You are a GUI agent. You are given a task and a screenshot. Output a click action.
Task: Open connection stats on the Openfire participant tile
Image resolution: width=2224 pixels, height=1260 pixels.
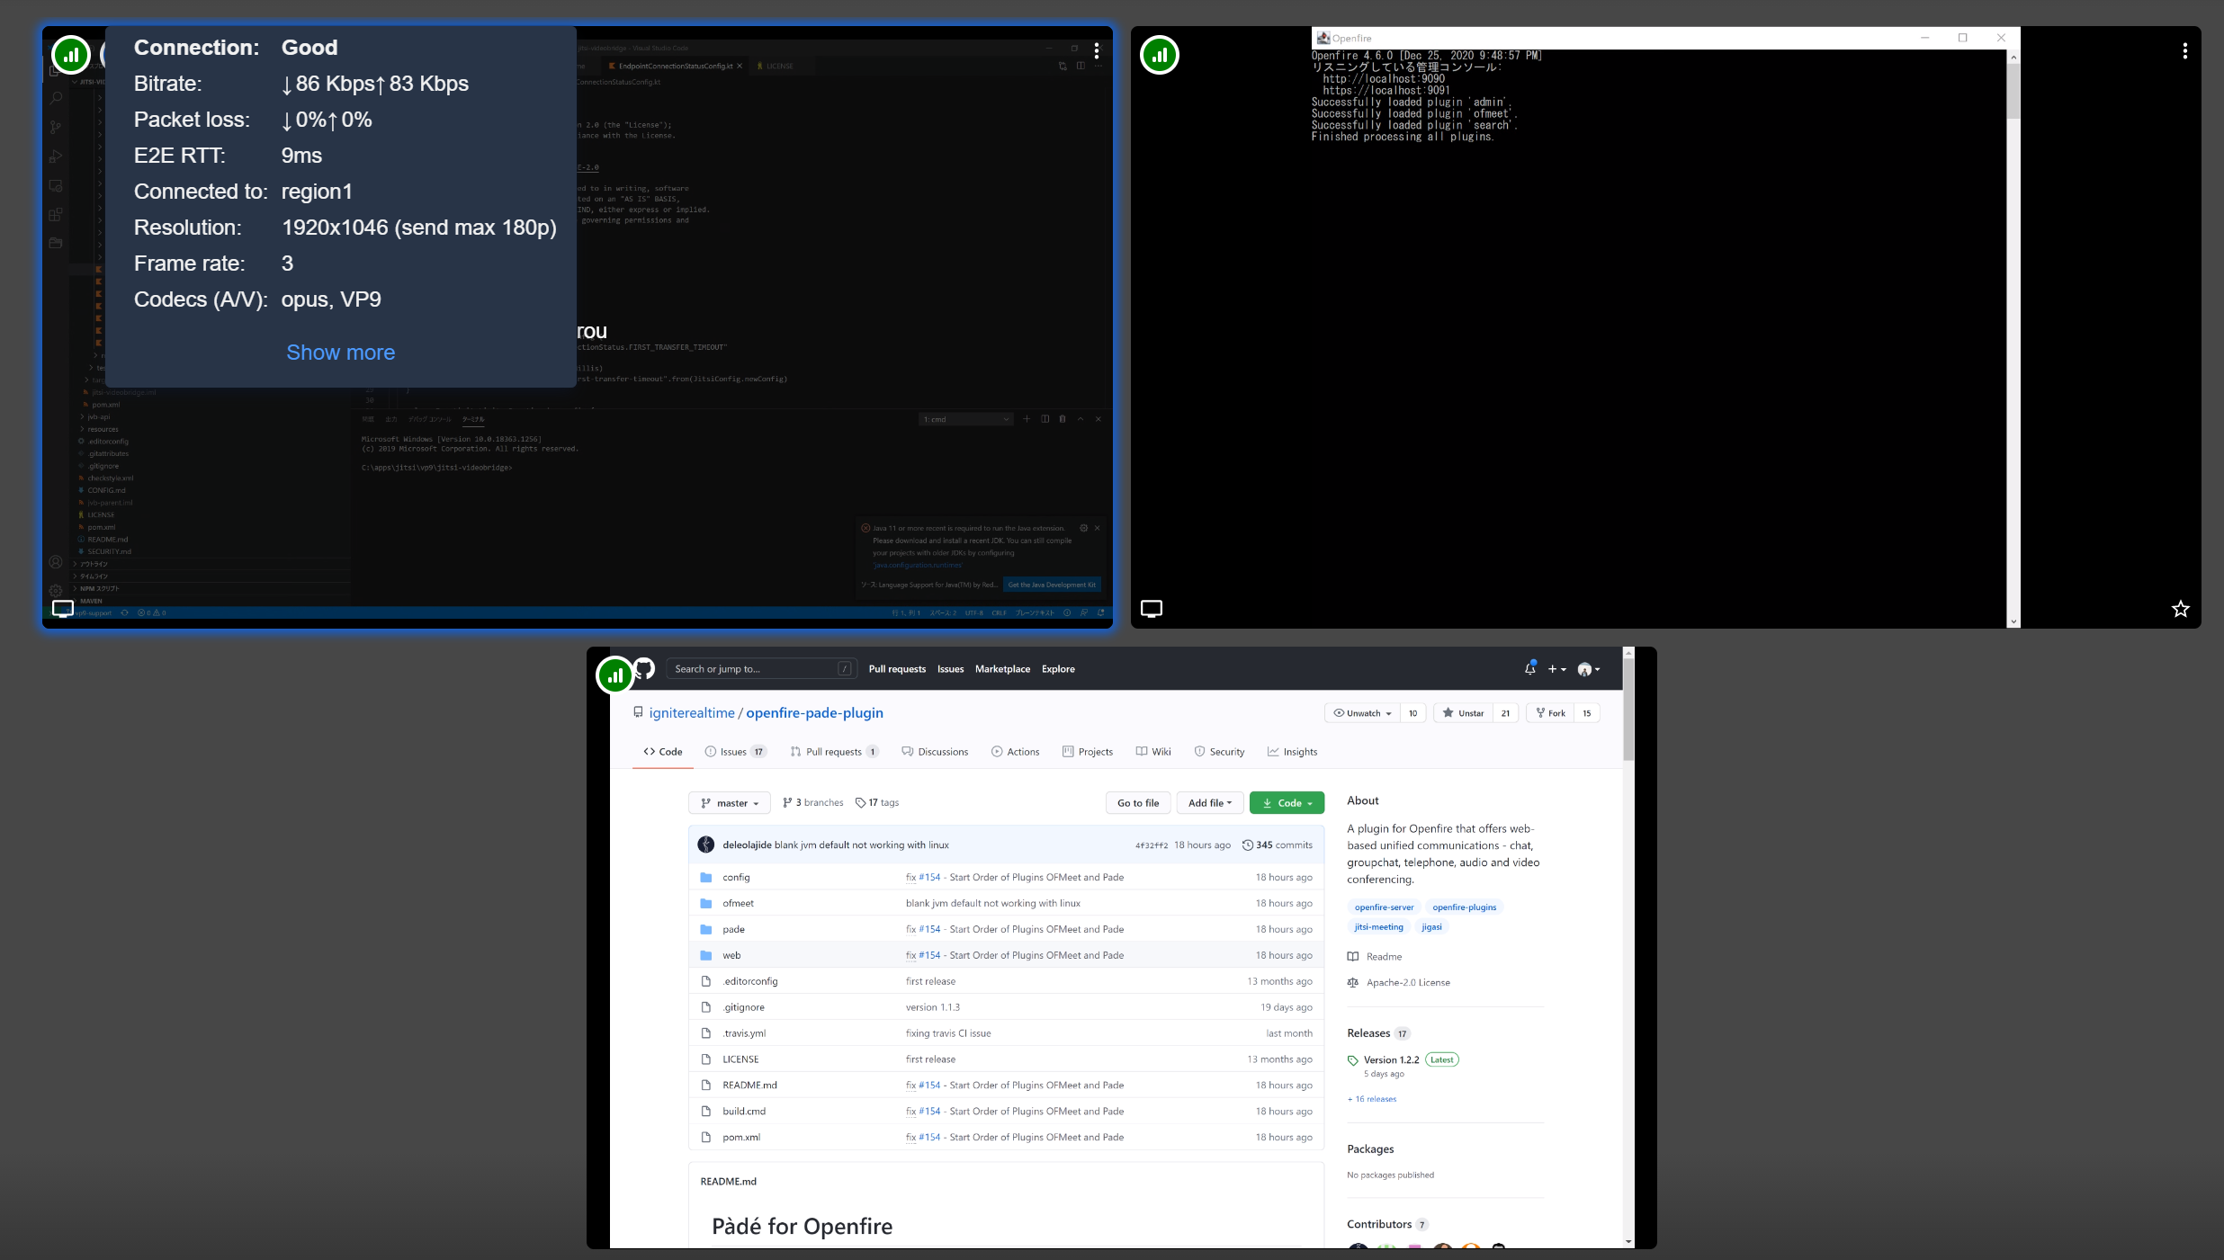click(x=1159, y=55)
